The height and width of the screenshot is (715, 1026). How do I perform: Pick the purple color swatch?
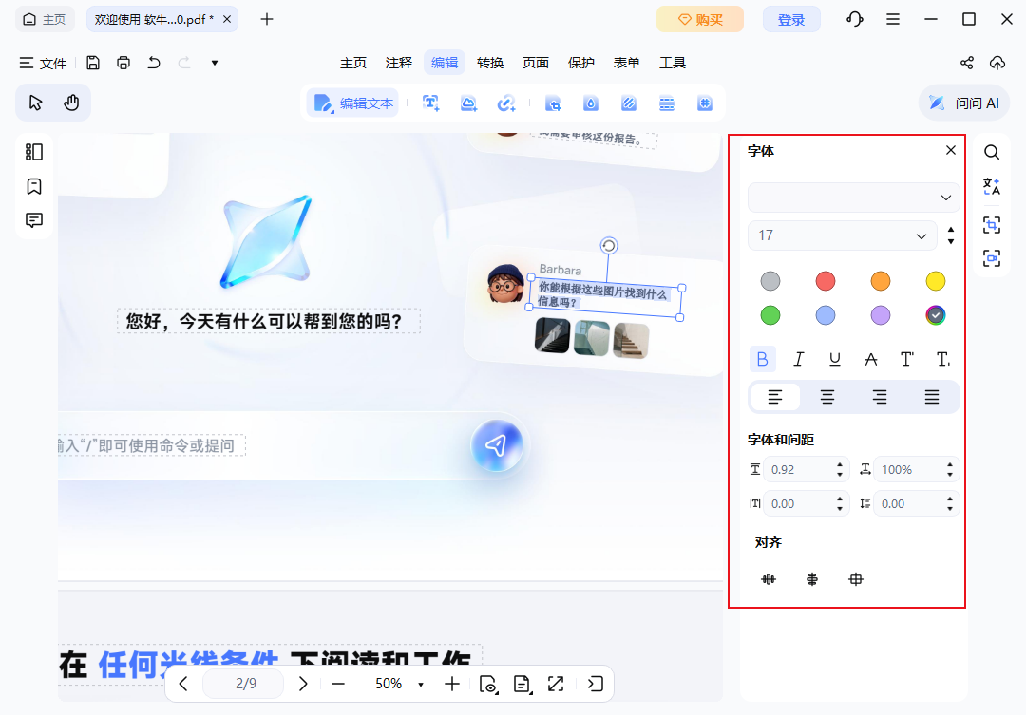(x=880, y=315)
